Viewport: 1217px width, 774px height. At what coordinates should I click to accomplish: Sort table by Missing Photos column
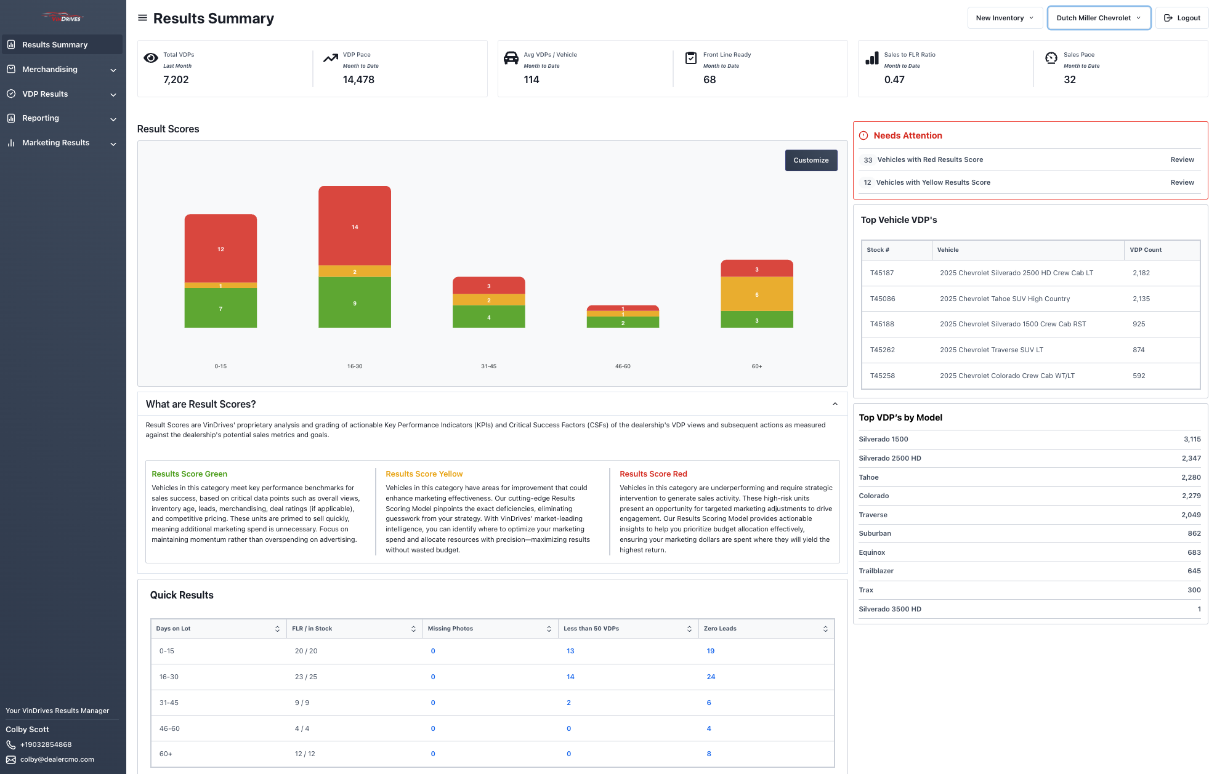(549, 629)
